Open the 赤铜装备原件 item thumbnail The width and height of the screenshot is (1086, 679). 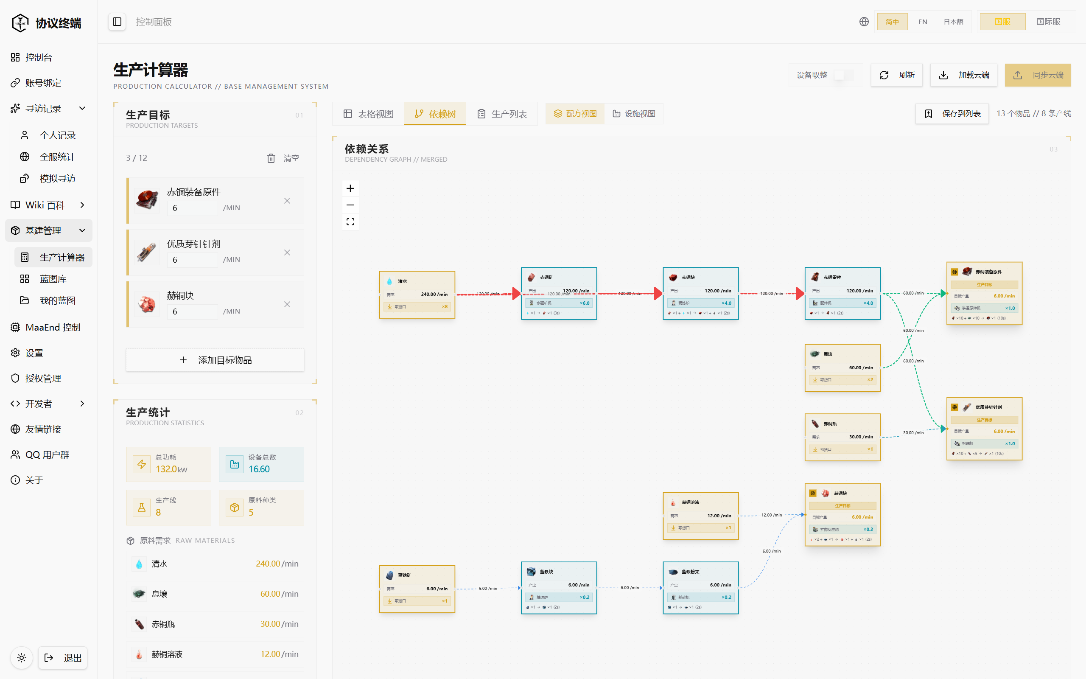(147, 200)
